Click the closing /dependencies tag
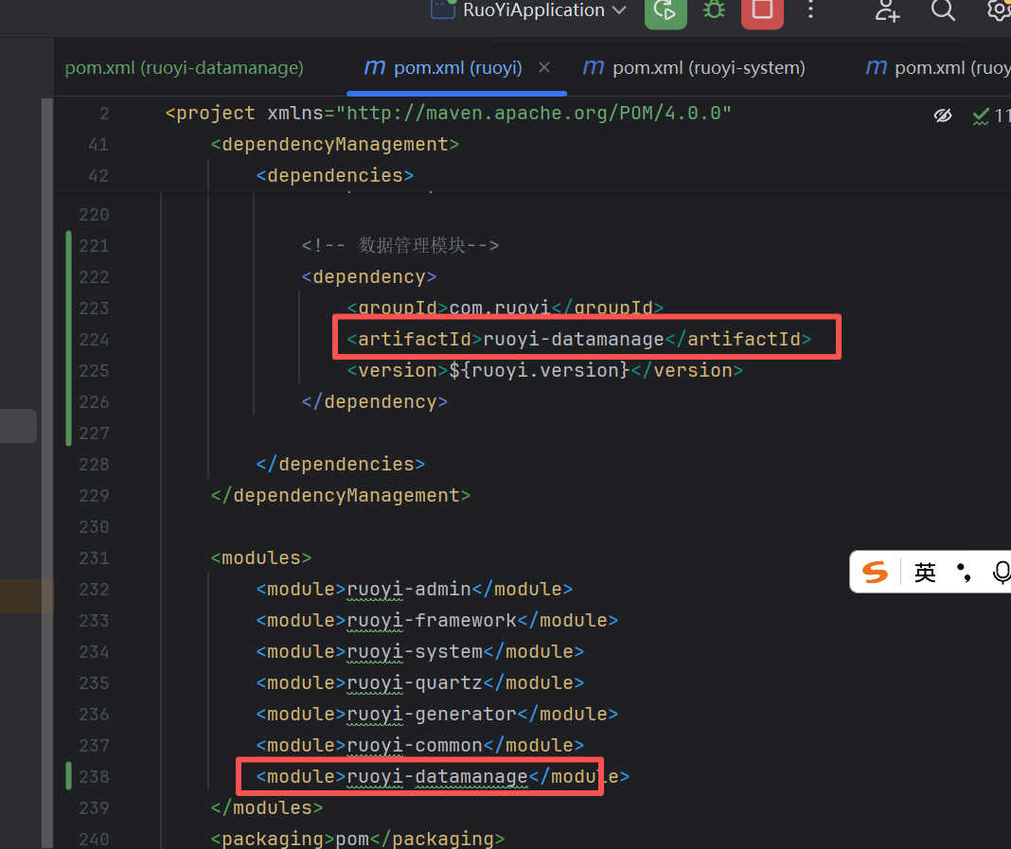The width and height of the screenshot is (1011, 849). point(341,464)
